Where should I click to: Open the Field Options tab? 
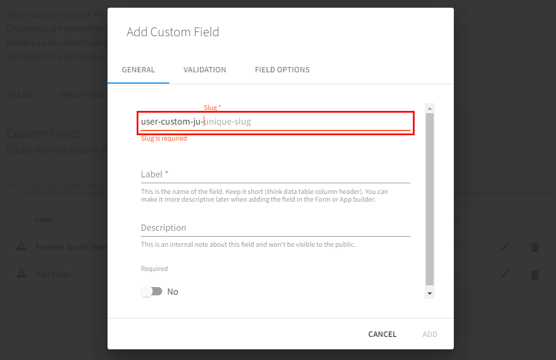[x=282, y=70]
